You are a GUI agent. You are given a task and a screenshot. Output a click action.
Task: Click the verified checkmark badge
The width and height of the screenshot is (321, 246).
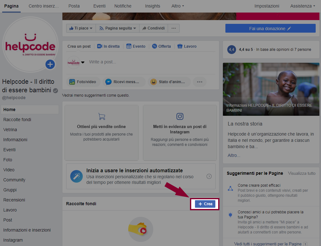(55, 90)
